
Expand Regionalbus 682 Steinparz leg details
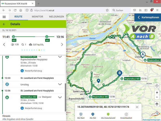tap(60, 97)
